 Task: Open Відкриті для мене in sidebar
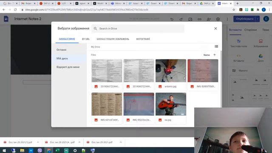tap(68, 67)
